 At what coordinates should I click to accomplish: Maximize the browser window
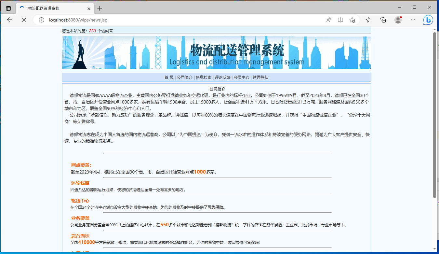coord(415,7)
